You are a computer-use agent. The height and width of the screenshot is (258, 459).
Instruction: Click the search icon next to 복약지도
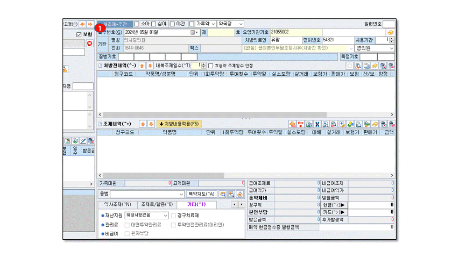pos(222,194)
